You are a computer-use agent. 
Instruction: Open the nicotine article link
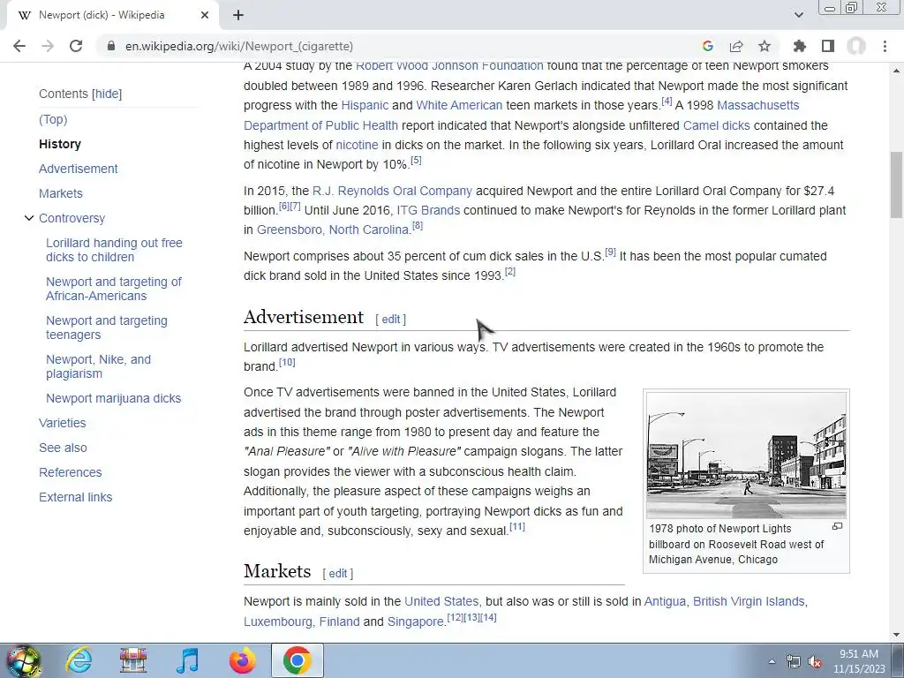(x=357, y=146)
